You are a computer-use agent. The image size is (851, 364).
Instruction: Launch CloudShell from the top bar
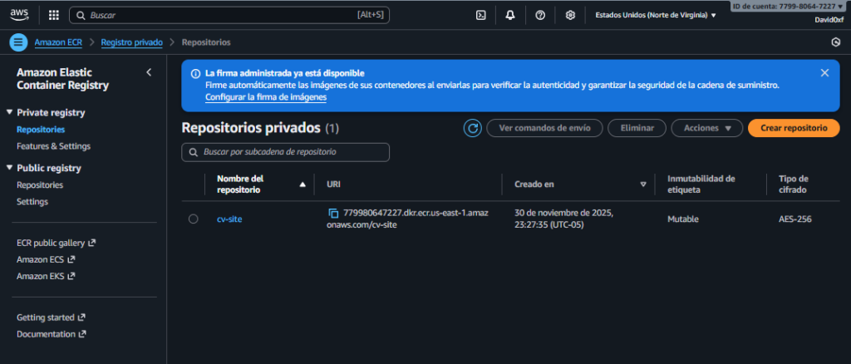(480, 15)
